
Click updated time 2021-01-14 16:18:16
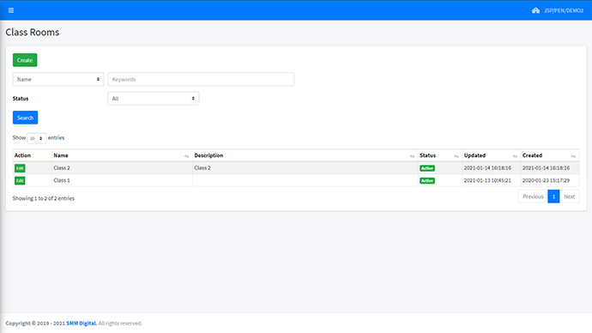click(x=487, y=167)
